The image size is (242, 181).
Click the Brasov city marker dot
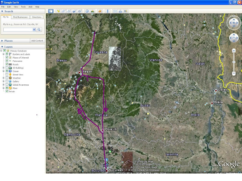[79, 72]
